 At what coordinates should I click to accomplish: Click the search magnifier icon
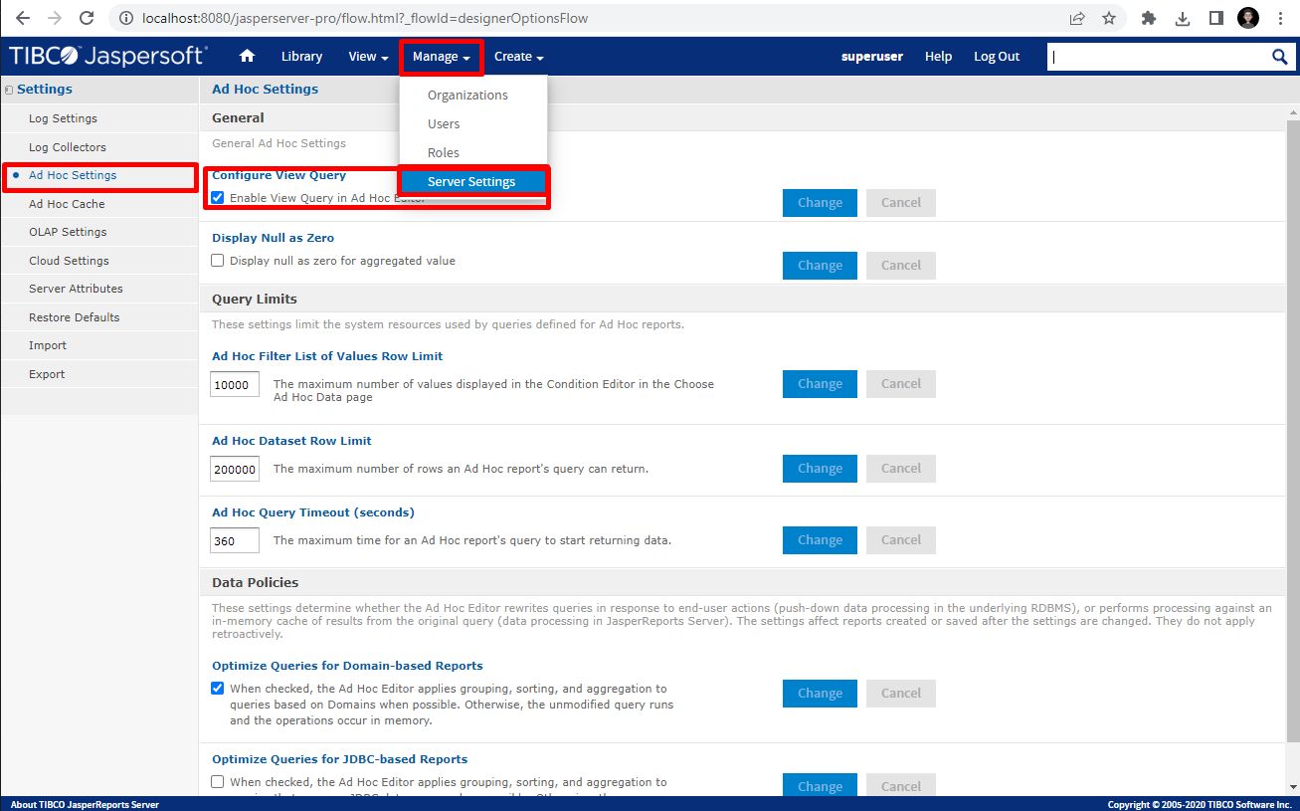(1280, 57)
